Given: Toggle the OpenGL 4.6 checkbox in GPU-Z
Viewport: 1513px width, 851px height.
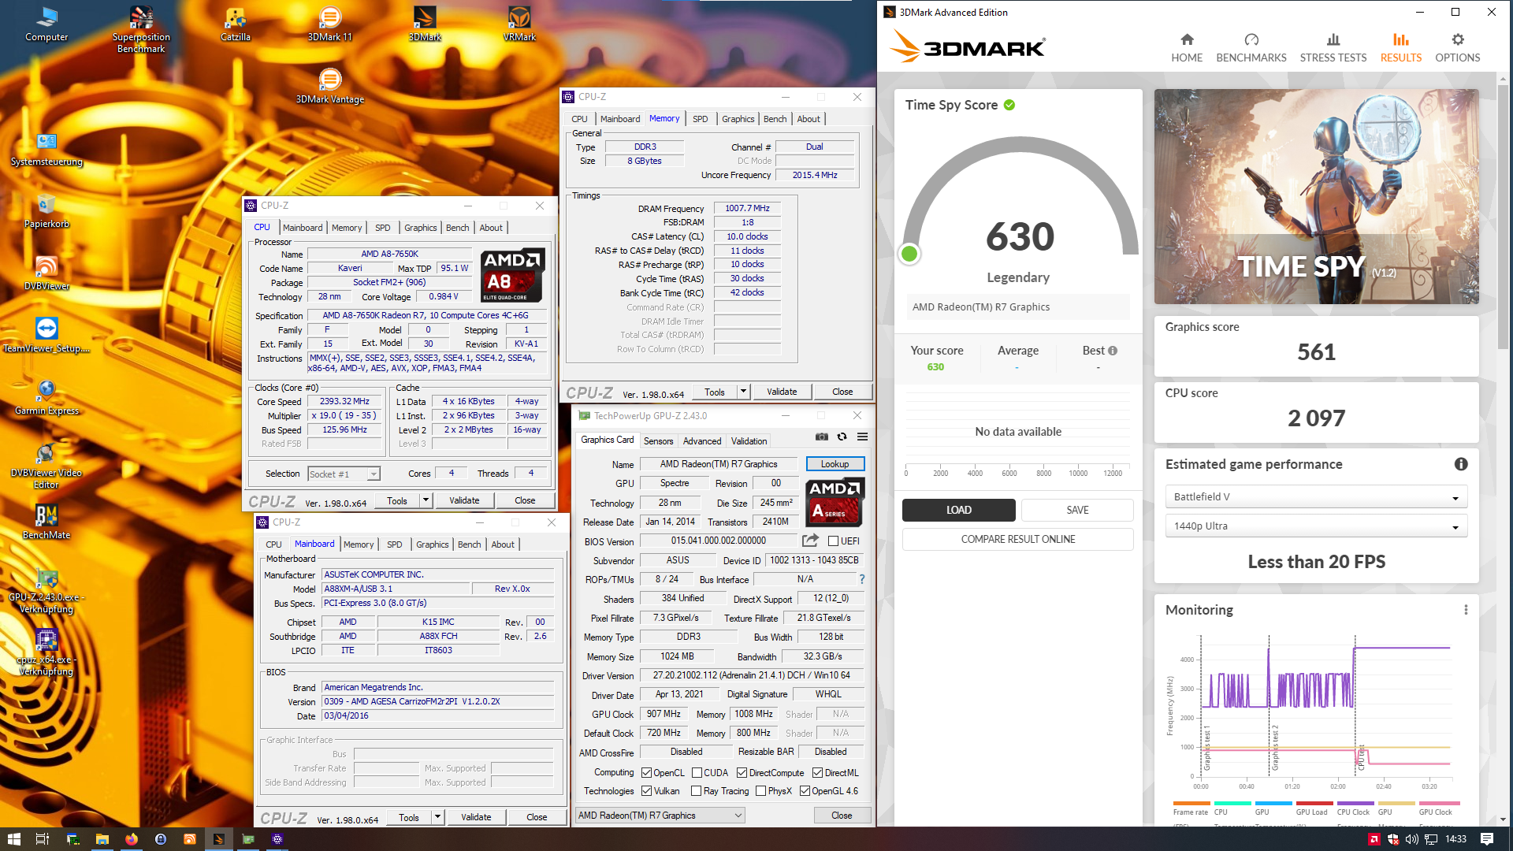Looking at the screenshot, I should 805,791.
